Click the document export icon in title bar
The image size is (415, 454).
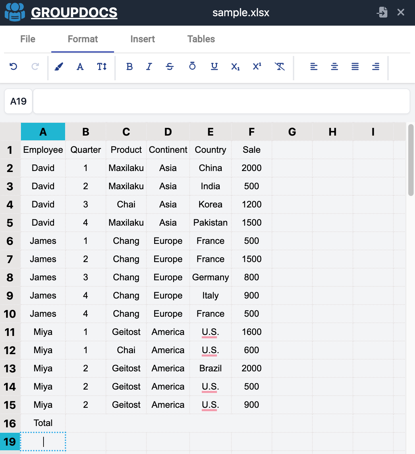[x=382, y=12]
